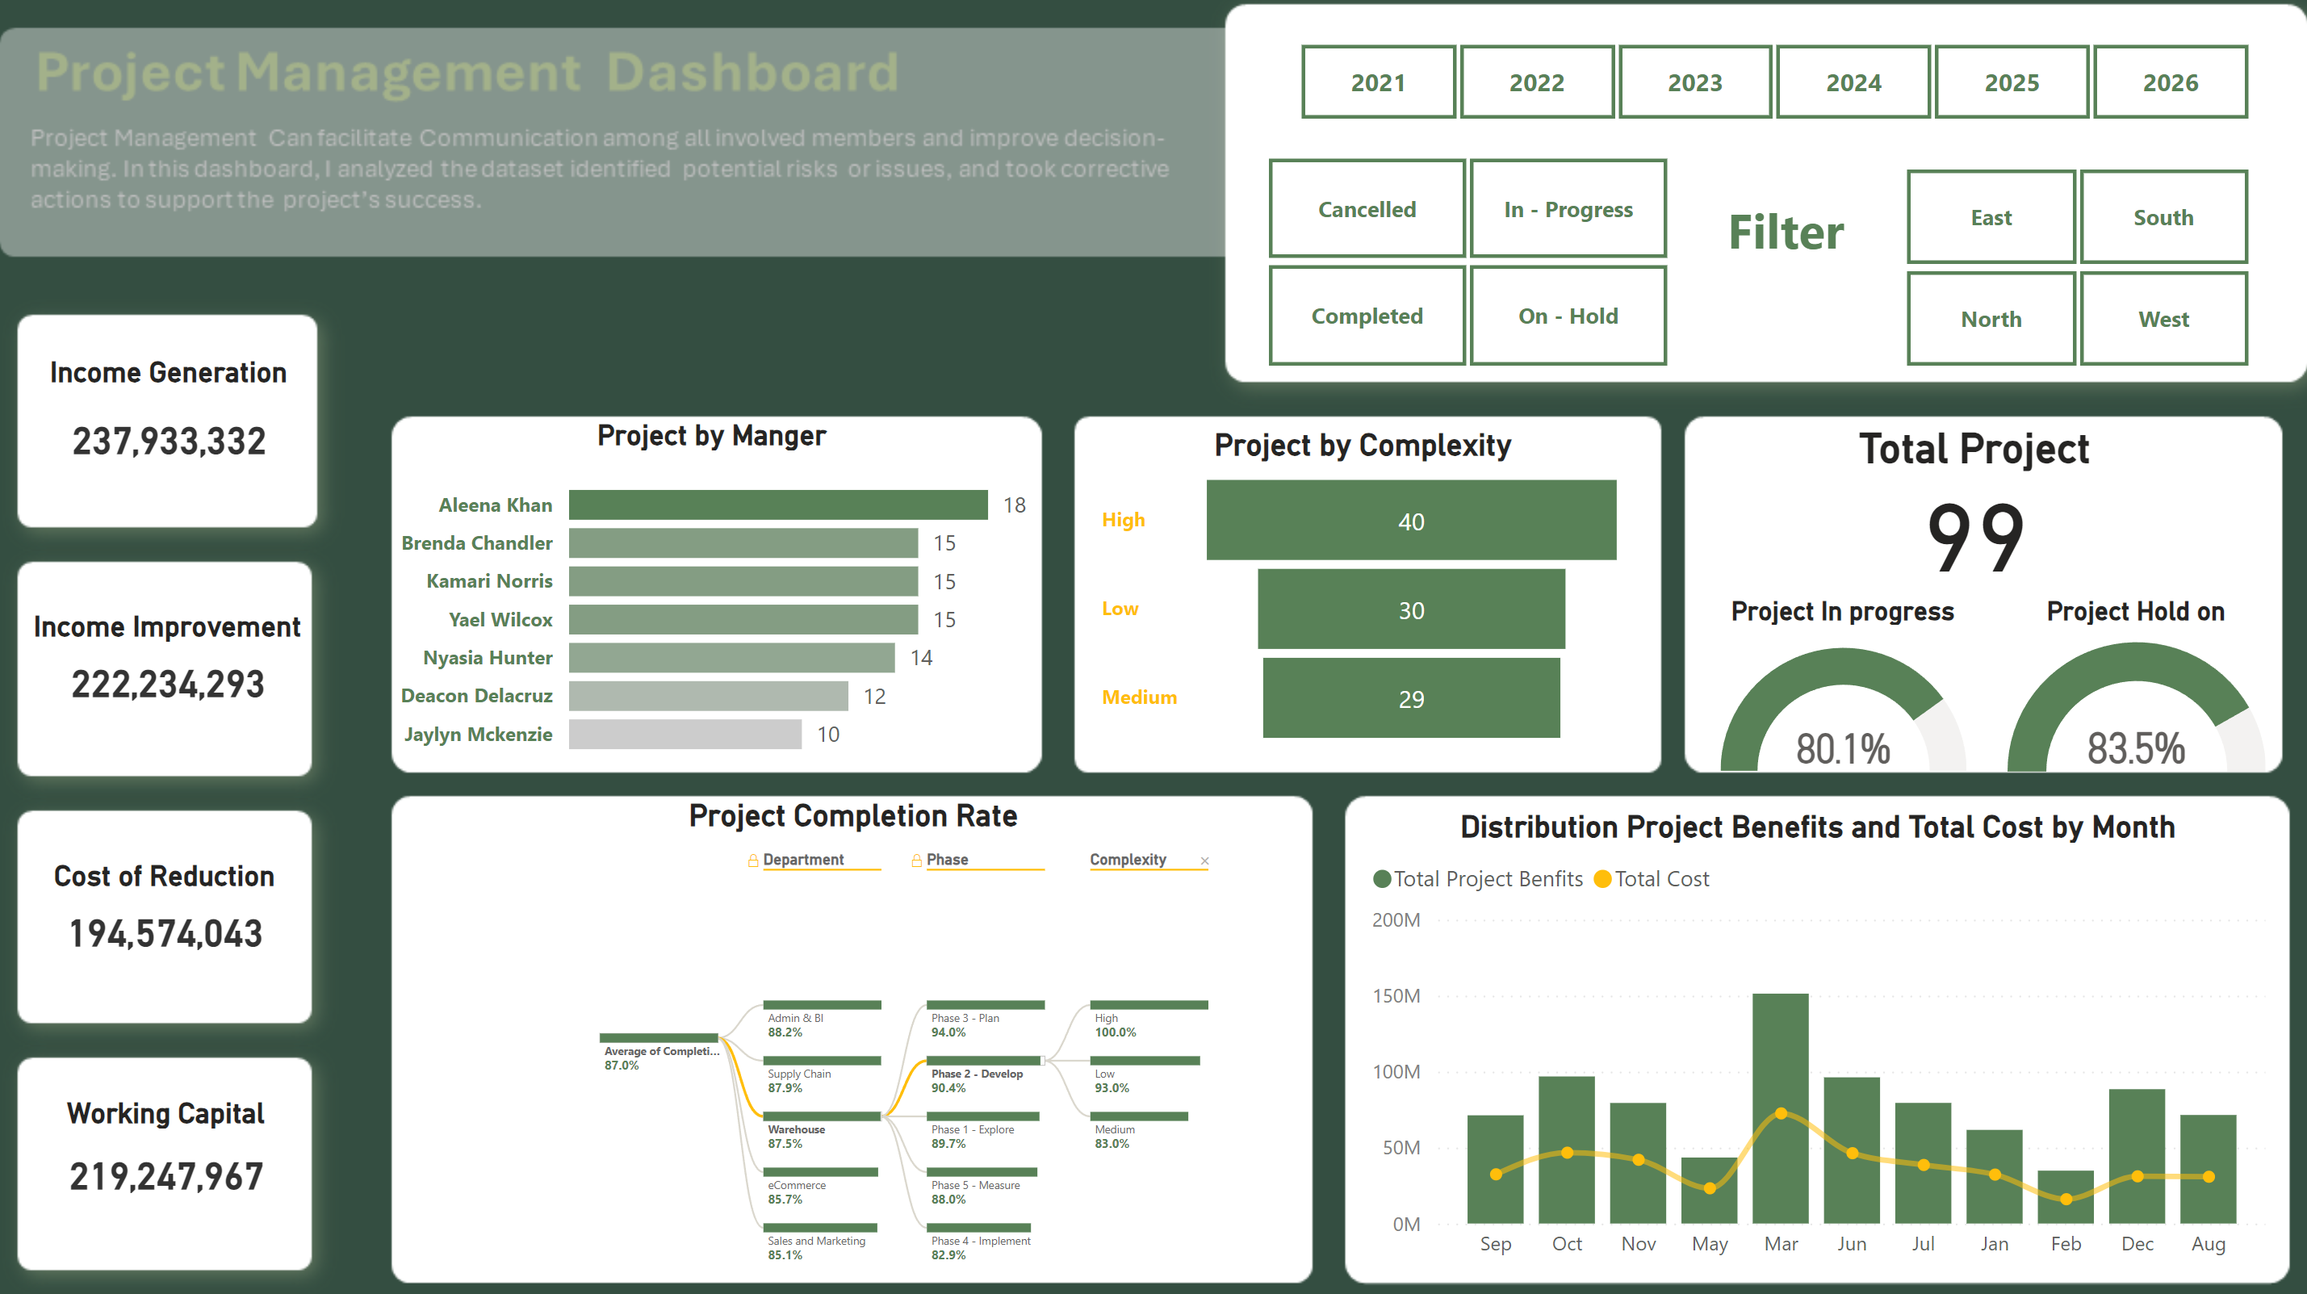Expand the Admin & BI department node
The image size is (2307, 1294).
821,1006
